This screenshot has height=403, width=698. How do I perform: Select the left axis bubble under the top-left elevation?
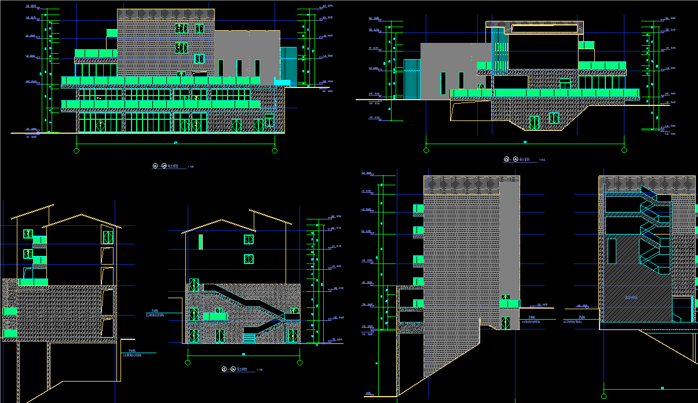click(x=76, y=151)
